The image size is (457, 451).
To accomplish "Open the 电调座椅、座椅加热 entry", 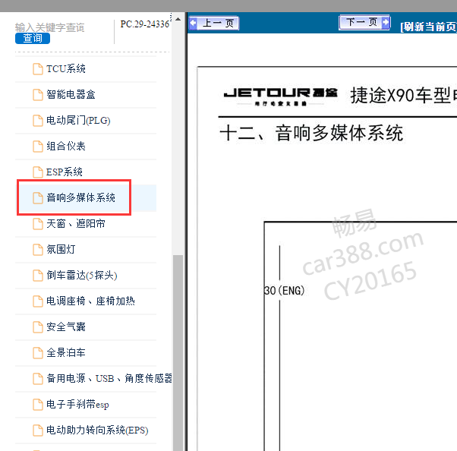I will (x=90, y=301).
